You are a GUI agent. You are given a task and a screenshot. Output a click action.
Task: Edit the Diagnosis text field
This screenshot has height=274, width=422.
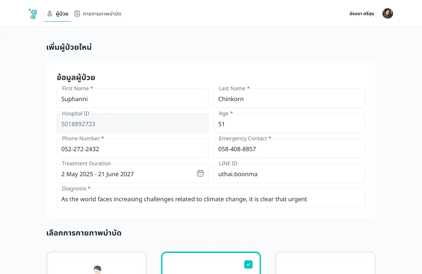coord(211,198)
